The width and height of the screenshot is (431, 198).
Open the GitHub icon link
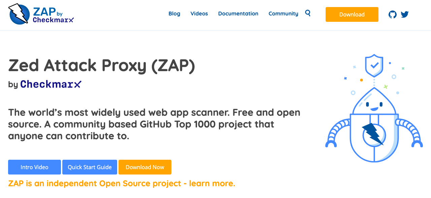click(x=393, y=14)
